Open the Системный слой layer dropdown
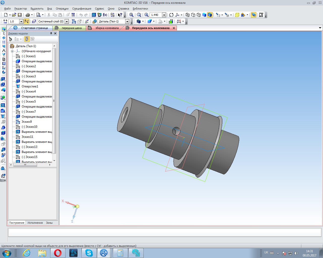 pyautogui.click(x=67, y=21)
